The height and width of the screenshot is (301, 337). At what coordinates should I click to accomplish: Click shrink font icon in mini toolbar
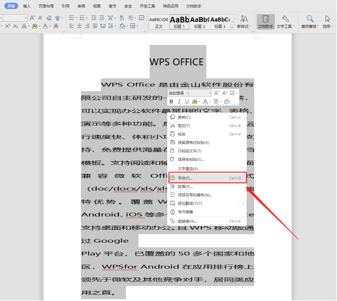click(224, 93)
